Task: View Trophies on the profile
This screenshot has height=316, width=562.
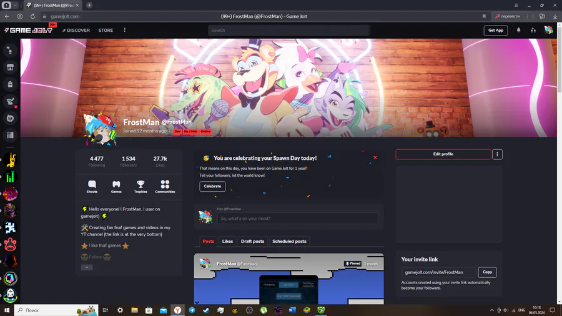Action: [140, 187]
